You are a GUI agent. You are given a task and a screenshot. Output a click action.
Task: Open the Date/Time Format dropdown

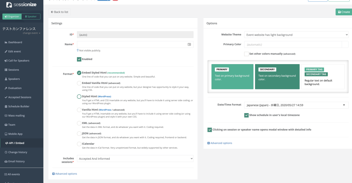pos(296,105)
